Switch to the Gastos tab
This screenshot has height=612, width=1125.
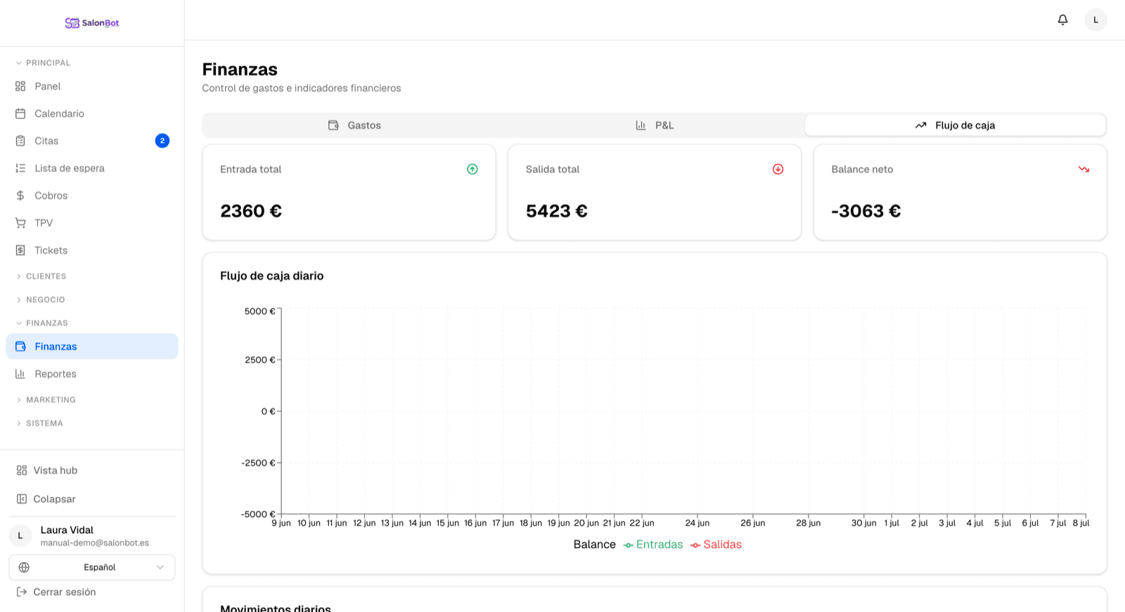click(x=354, y=126)
